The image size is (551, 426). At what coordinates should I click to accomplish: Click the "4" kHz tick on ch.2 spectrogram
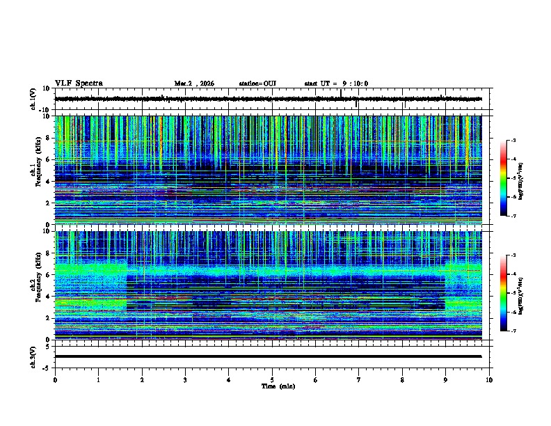(49, 297)
